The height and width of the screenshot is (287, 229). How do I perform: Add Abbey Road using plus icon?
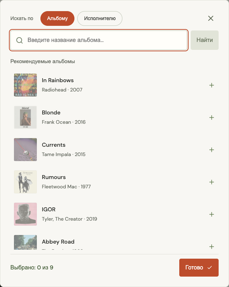point(211,246)
